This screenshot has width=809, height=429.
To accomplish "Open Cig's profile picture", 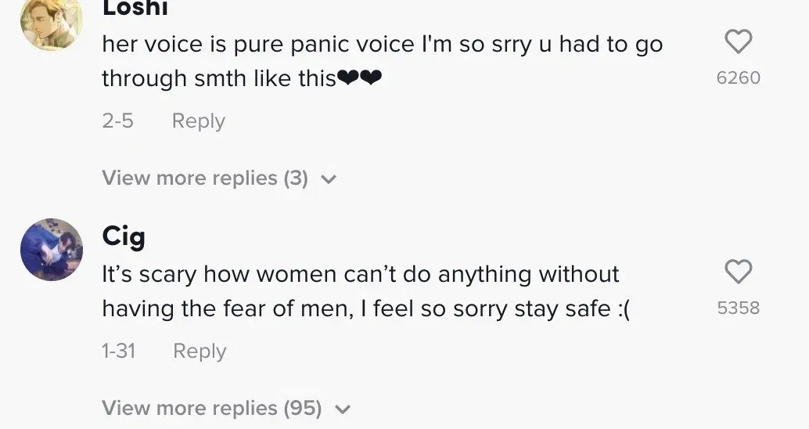I will click(52, 250).
